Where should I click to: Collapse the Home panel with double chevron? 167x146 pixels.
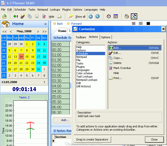click(x=45, y=24)
